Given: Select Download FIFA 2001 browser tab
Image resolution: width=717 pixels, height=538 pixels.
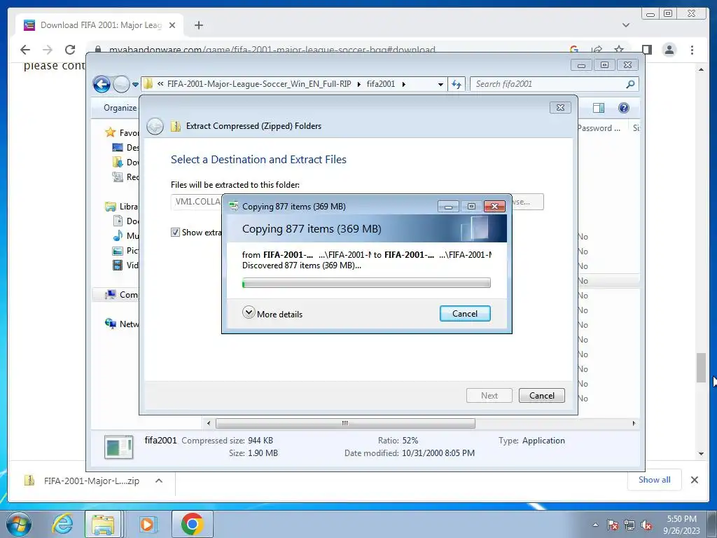Looking at the screenshot, I should (99, 25).
